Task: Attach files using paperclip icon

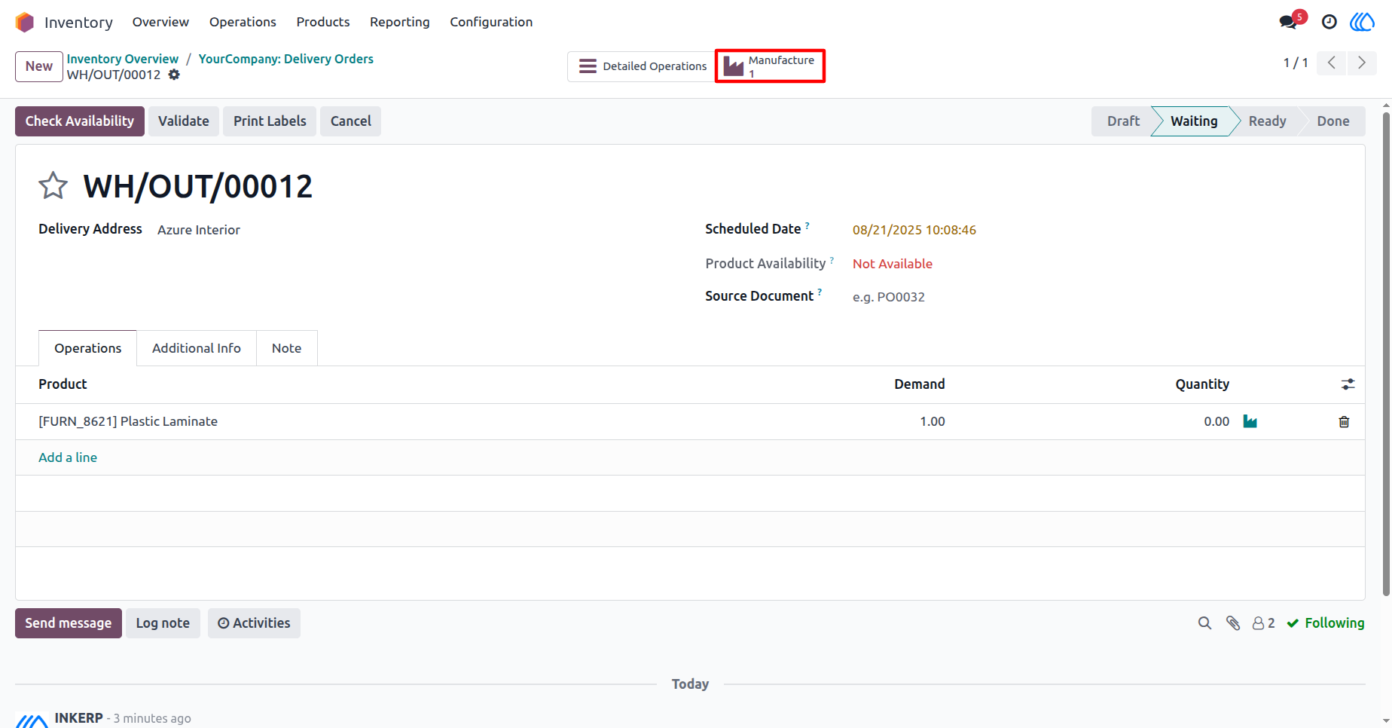Action: click(x=1233, y=623)
